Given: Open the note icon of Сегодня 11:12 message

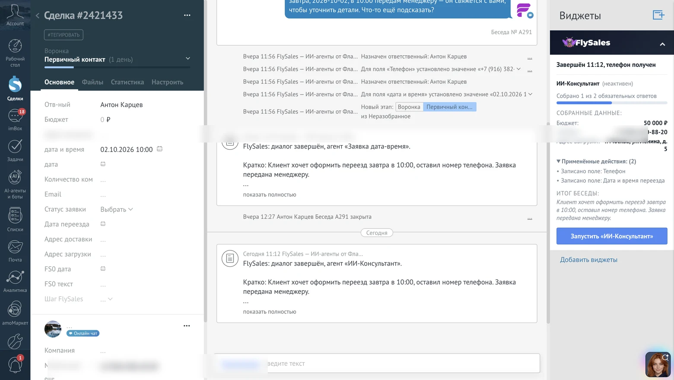Looking at the screenshot, I should point(230,259).
